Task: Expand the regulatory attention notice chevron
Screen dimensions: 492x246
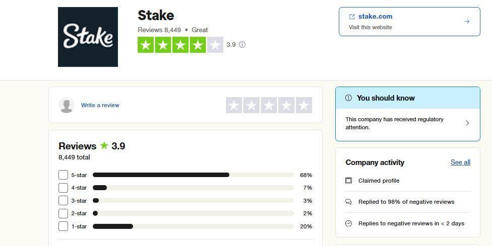Action: click(467, 123)
